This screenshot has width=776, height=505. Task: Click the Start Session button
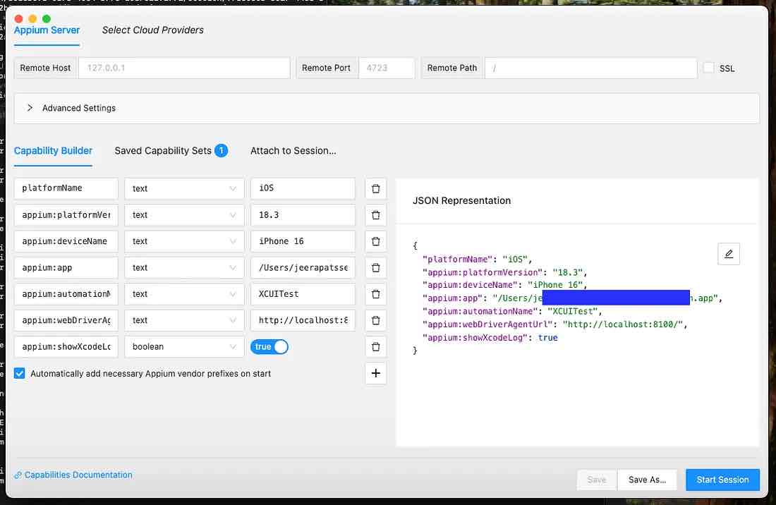tap(722, 480)
